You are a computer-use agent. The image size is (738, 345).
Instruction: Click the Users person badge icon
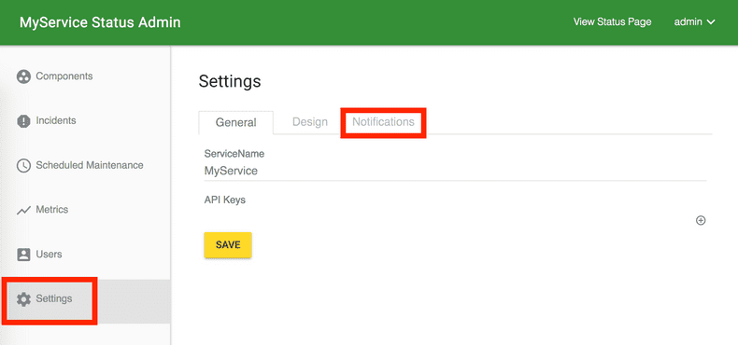pos(23,255)
